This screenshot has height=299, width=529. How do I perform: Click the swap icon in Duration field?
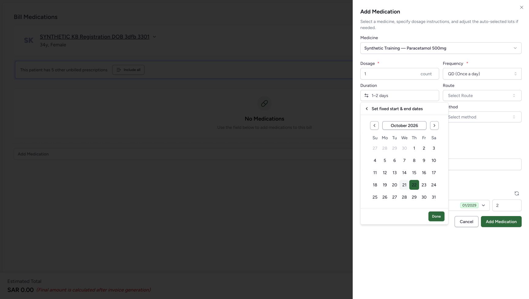click(366, 95)
